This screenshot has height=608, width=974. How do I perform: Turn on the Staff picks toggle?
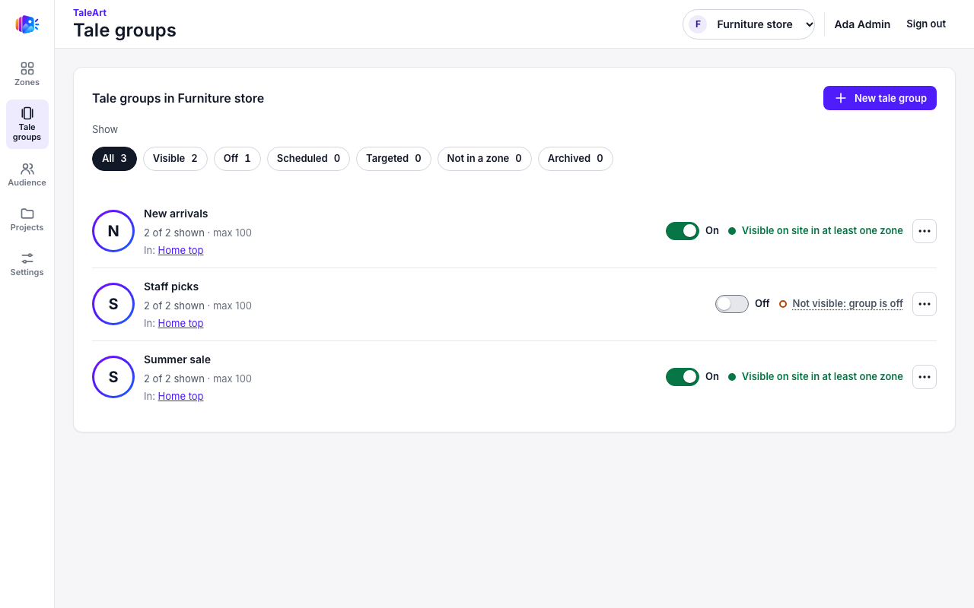(x=732, y=304)
